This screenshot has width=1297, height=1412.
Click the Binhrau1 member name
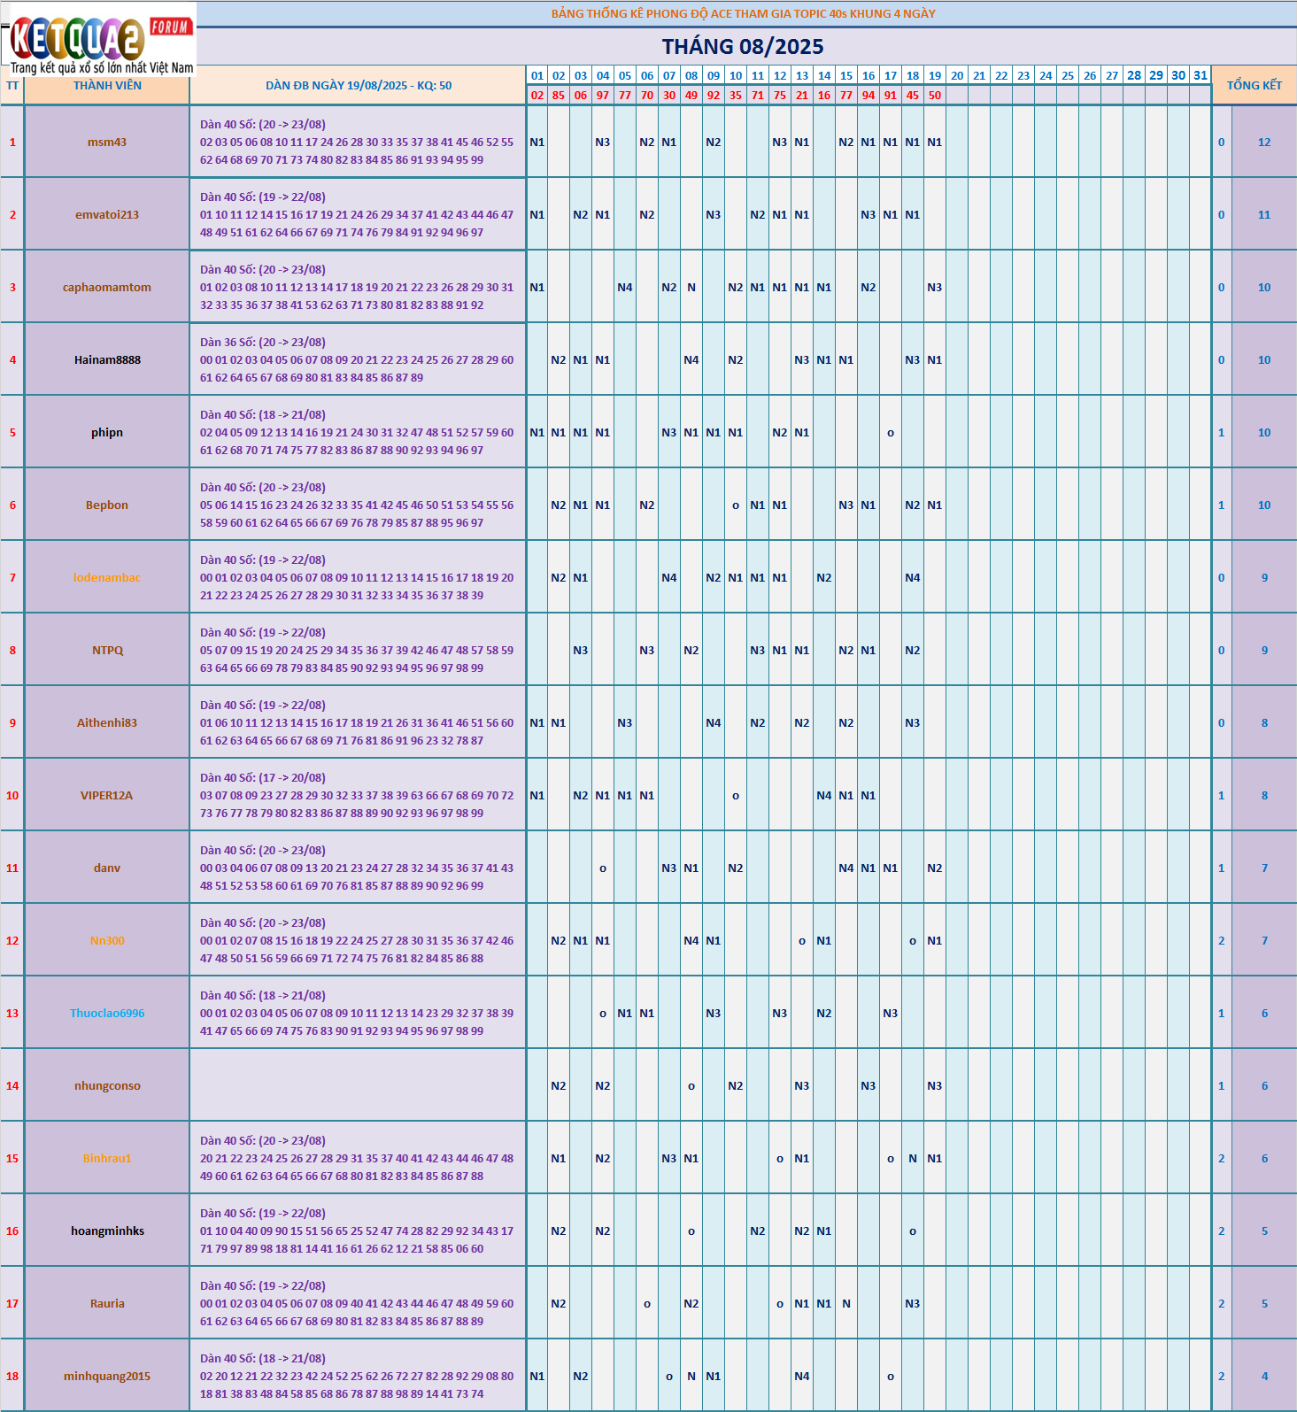107,1159
